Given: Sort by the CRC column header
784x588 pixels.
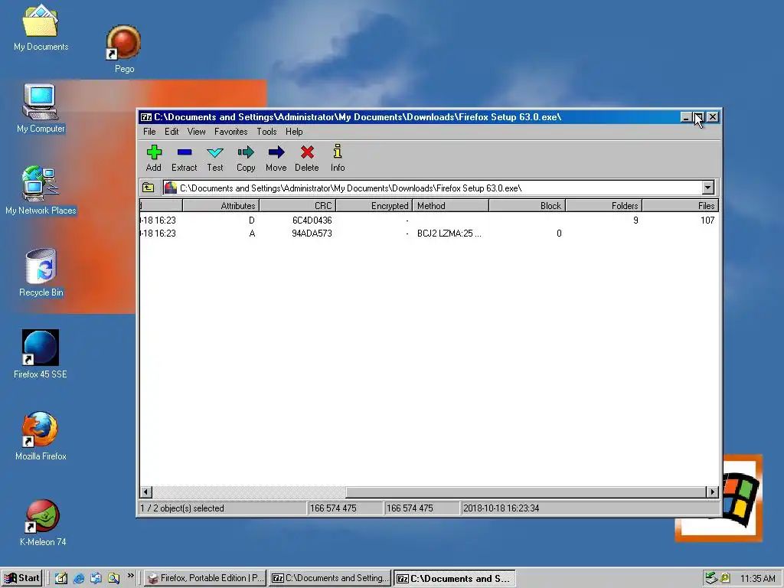Looking at the screenshot, I should (298, 205).
